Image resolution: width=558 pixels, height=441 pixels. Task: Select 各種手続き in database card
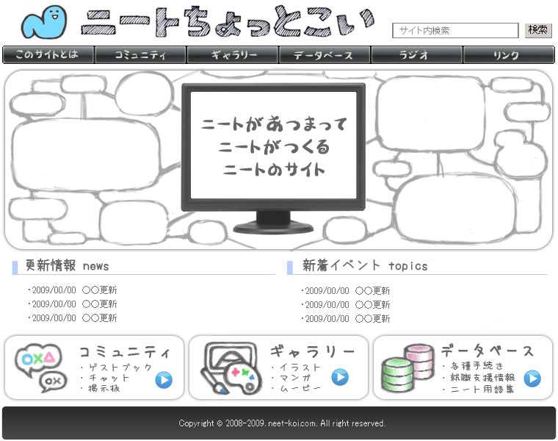pos(477,366)
